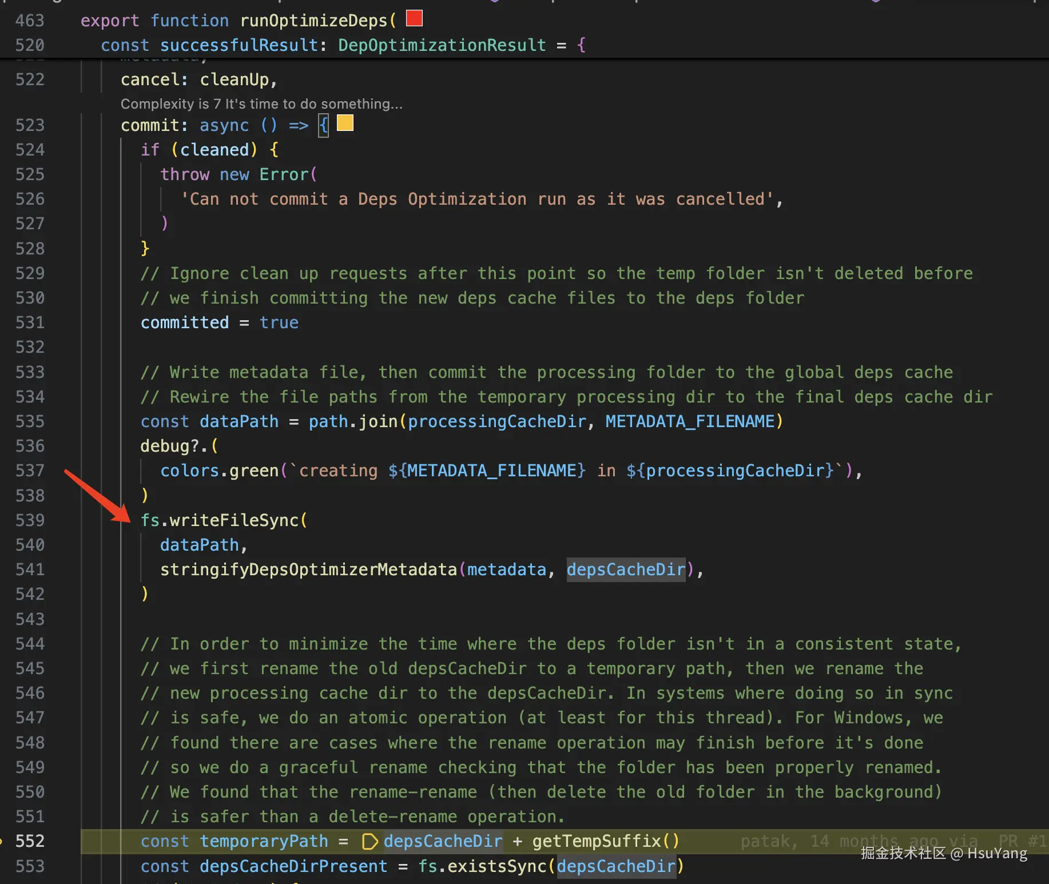
Task: Click METADATA_FILENAME inside path.join arguments
Action: click(690, 421)
